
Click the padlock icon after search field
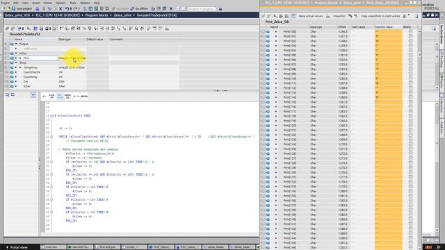(x=220, y=9)
